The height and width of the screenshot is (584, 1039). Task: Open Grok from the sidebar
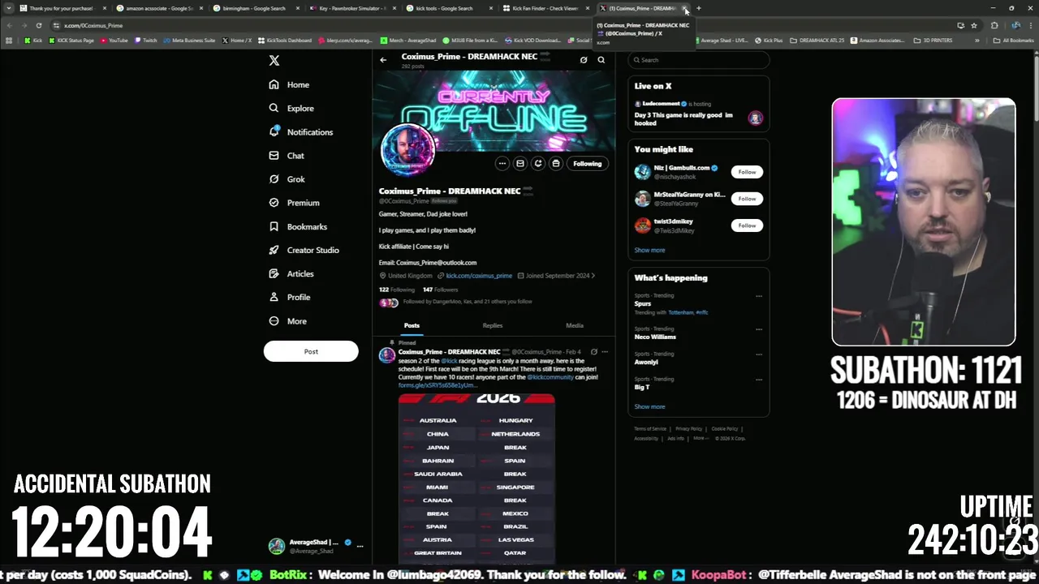[287, 179]
